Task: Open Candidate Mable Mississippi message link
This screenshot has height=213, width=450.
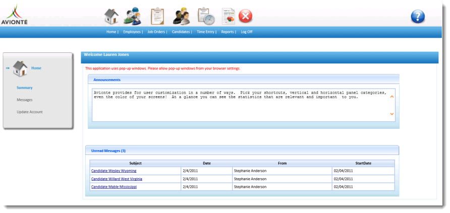Action: pyautogui.click(x=114, y=187)
